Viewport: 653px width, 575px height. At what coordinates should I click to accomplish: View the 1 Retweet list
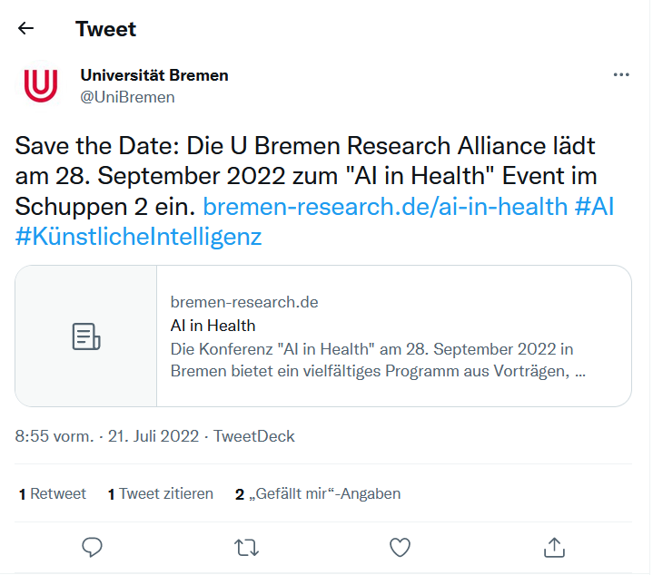pos(53,494)
